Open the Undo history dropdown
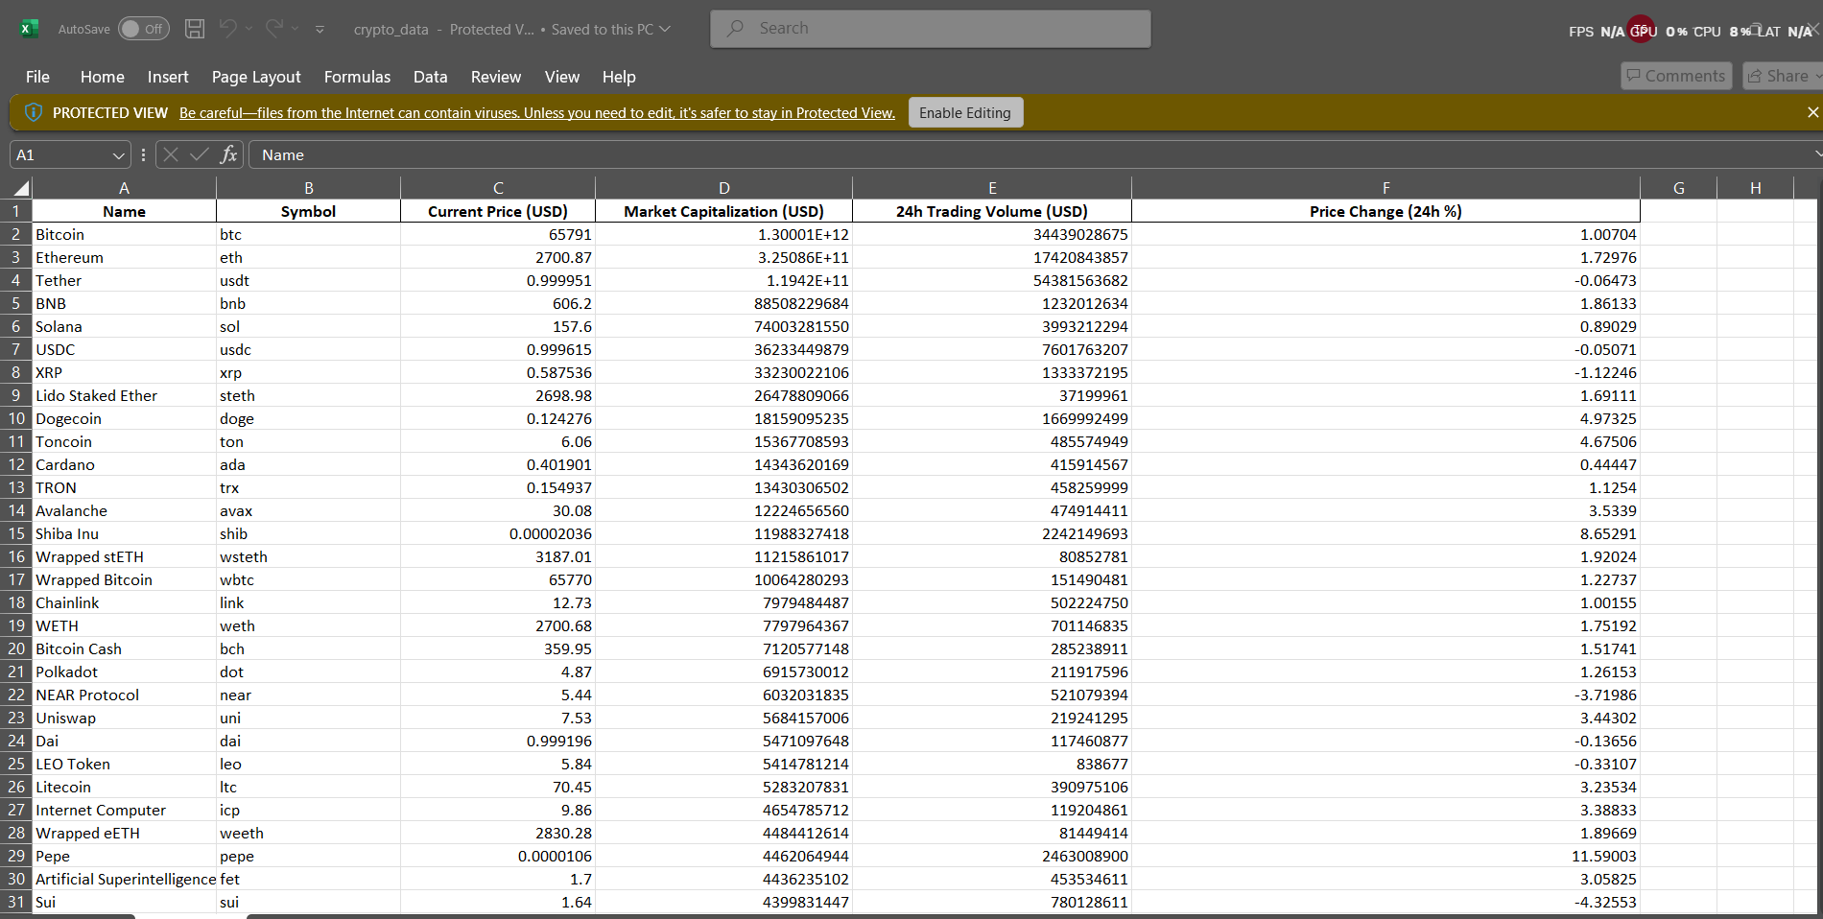Viewport: 1823px width, 919px height. [x=249, y=29]
